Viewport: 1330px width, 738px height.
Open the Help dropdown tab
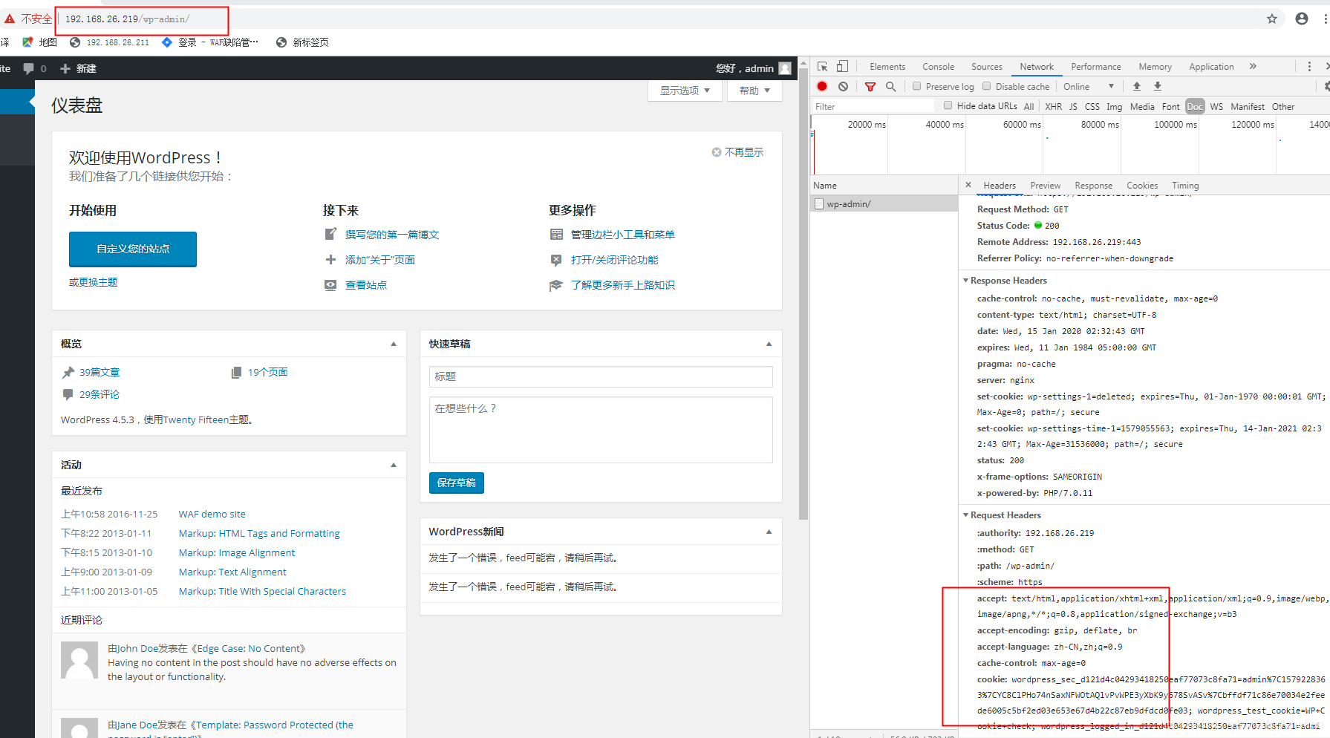tap(754, 91)
